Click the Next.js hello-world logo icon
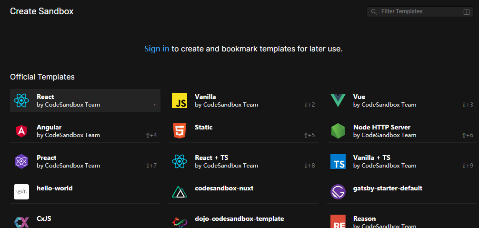 pyautogui.click(x=21, y=192)
